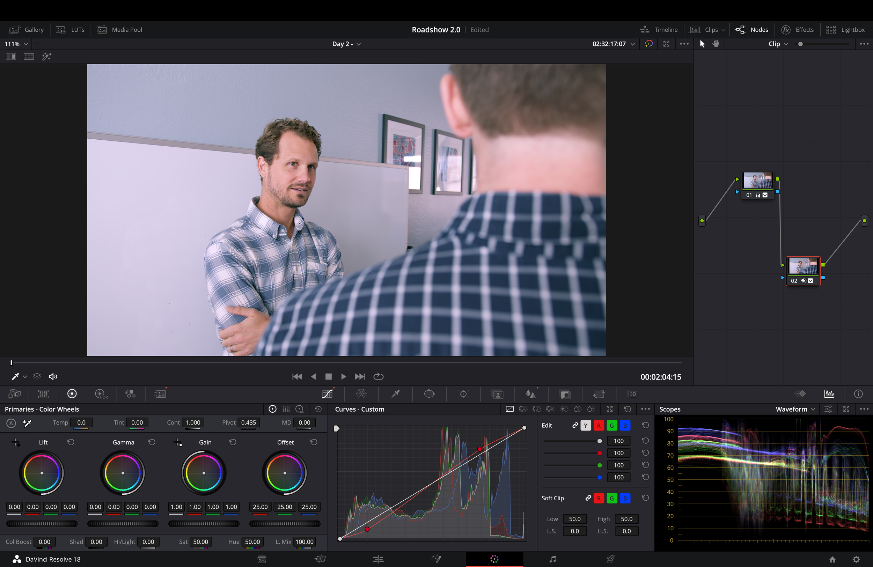This screenshot has height=567, width=873.
Task: Reset the Lift color wheel
Action: pos(71,442)
